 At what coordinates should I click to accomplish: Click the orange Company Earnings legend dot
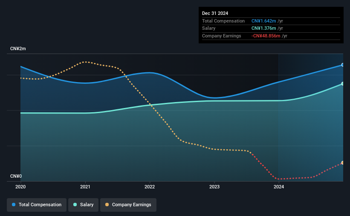coord(107,205)
